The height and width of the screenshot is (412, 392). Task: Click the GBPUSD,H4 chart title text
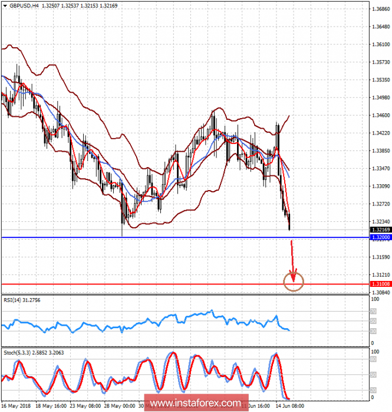coord(23,6)
